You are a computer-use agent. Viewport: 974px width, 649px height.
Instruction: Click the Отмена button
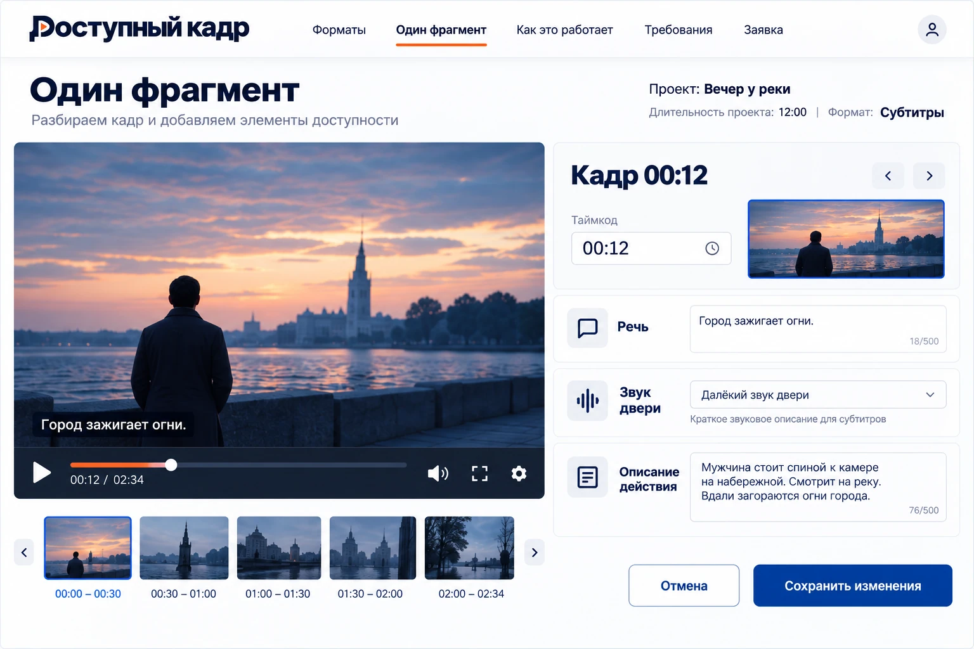(x=684, y=586)
